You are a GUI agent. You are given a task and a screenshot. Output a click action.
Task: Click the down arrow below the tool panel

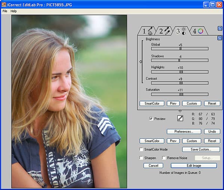point(180,111)
